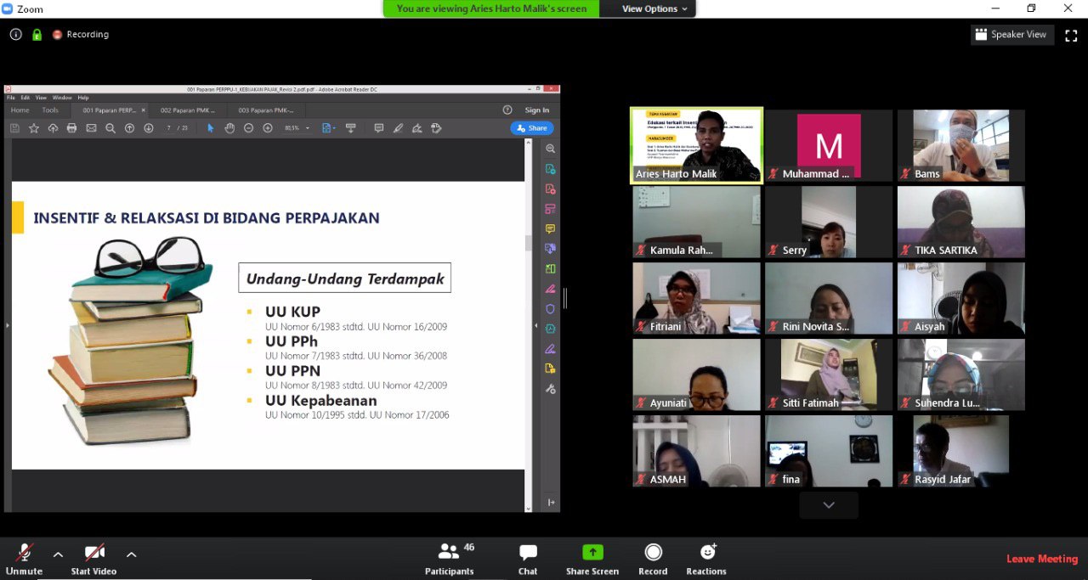Click the green encryption shield icon
1088x580 pixels.
coord(37,35)
